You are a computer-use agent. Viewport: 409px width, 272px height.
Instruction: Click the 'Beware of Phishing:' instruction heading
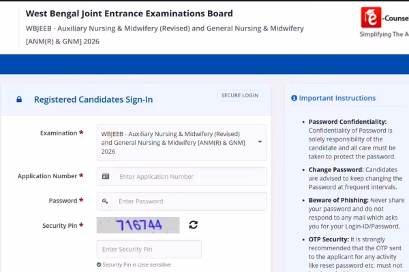tap(339, 200)
